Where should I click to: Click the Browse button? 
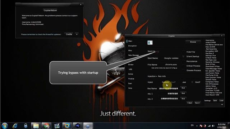(193, 42)
